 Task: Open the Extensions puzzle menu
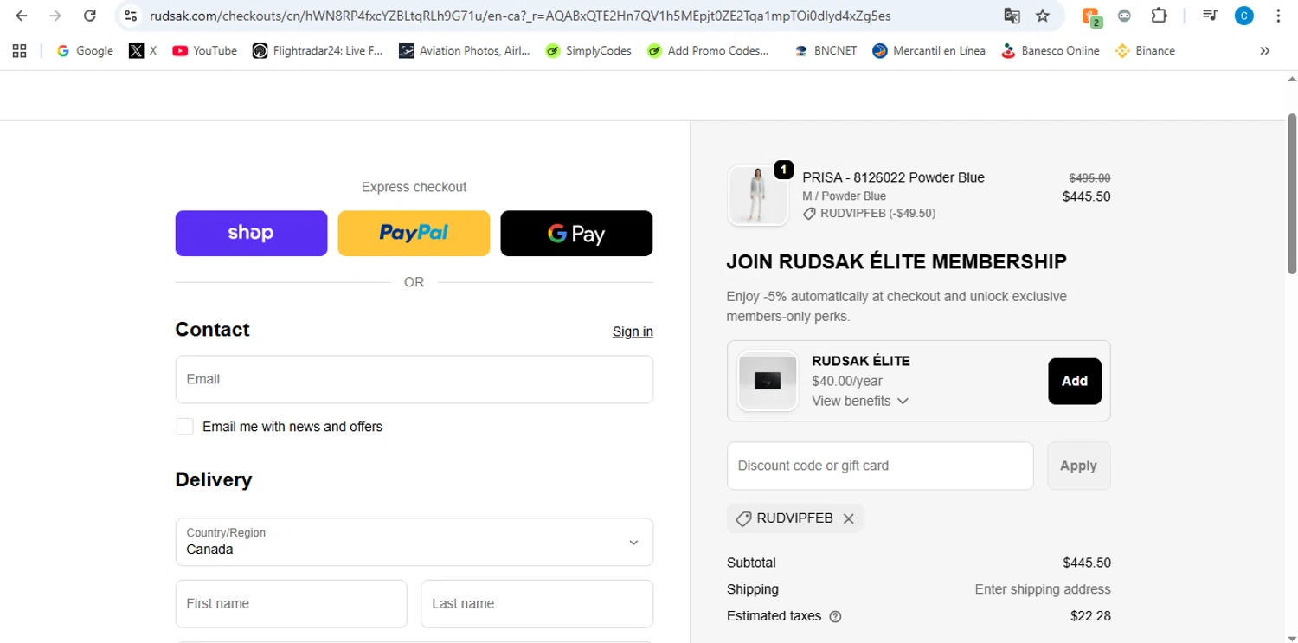(x=1159, y=16)
